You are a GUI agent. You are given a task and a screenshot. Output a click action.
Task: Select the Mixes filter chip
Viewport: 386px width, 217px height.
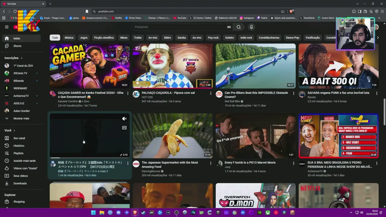click(x=124, y=38)
